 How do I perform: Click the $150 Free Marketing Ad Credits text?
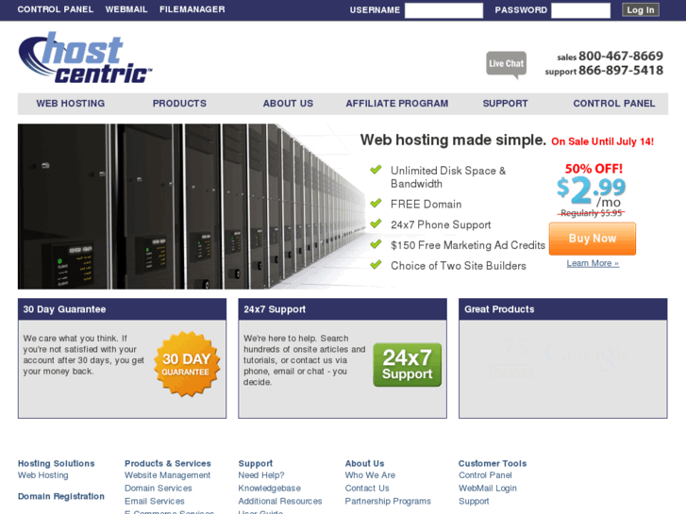point(468,245)
